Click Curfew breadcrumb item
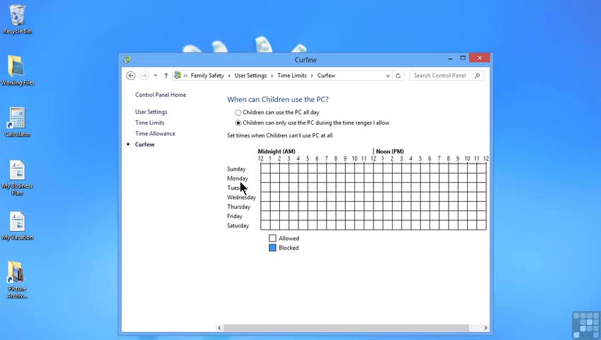Screen dimensions: 601x340 [326, 75]
